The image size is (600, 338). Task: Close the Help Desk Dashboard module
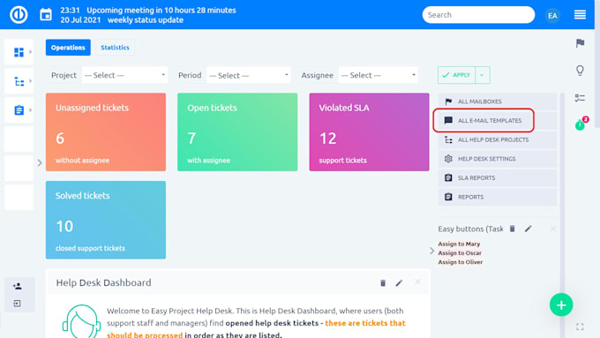coord(417,282)
